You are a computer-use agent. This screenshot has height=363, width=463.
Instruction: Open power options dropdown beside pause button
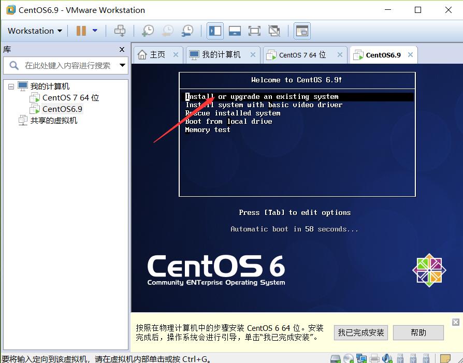point(95,31)
